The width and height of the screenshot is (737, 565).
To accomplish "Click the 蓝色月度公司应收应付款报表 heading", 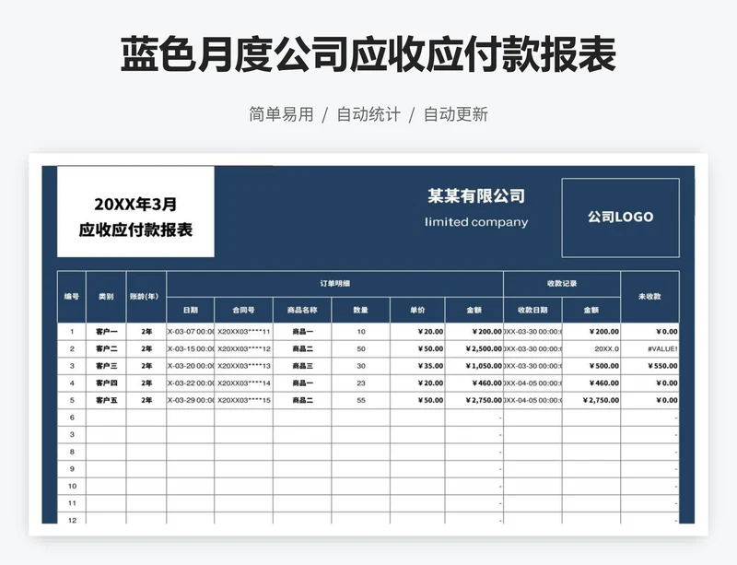I will 368,54.
